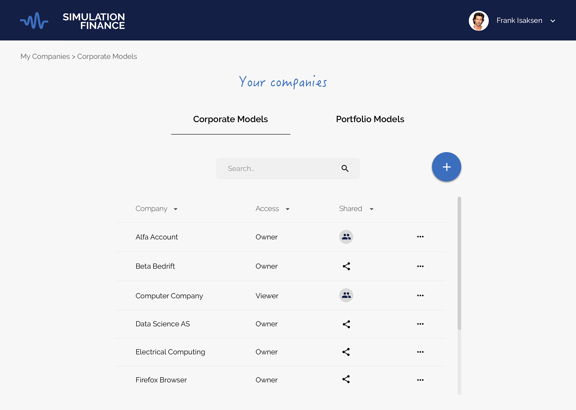
Task: Click Owner access for Data Science AS
Action: point(266,324)
